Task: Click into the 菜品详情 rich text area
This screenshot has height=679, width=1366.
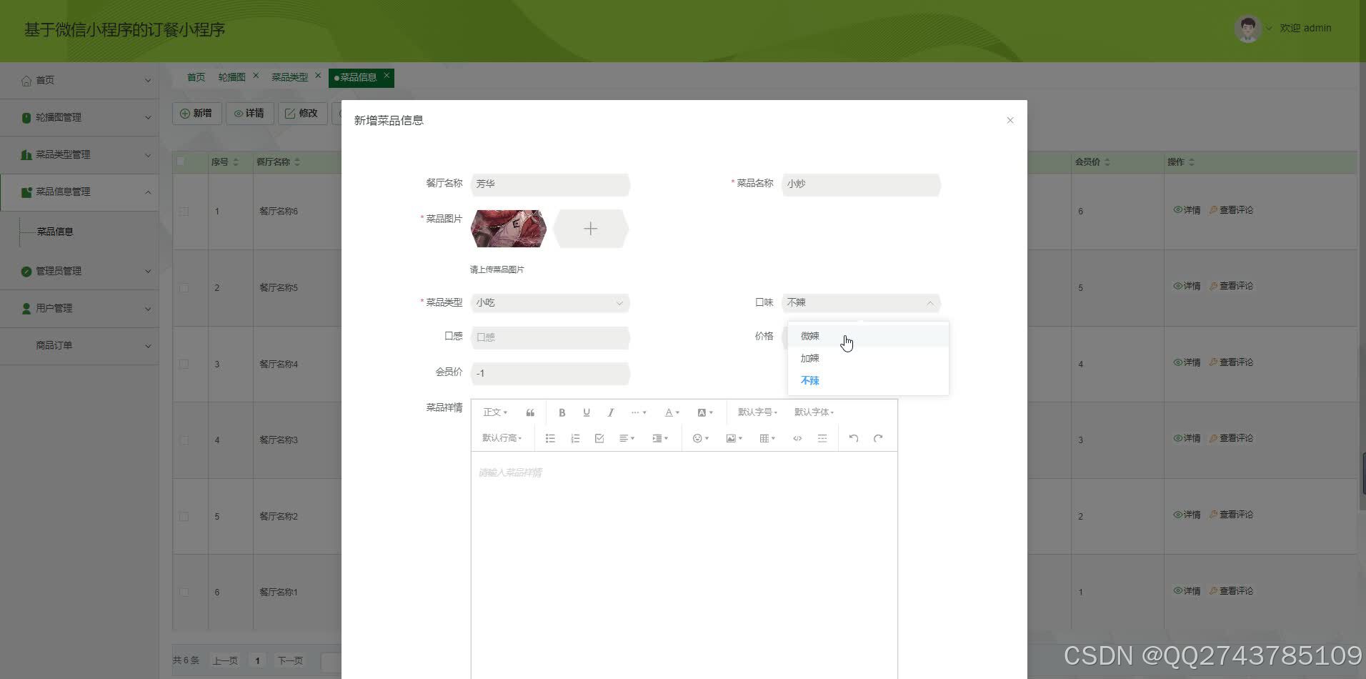Action: 684,565
